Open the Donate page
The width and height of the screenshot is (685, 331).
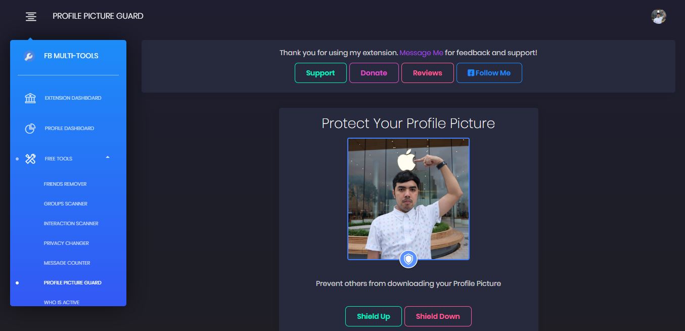374,72
